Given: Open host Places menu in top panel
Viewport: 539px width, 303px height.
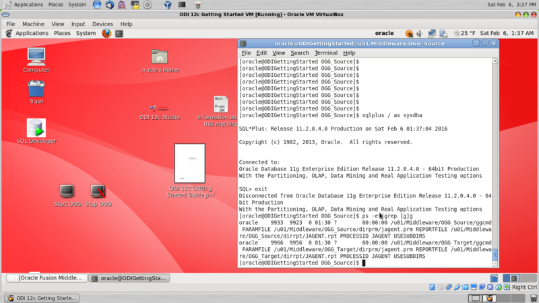Looking at the screenshot, I should click(56, 5).
